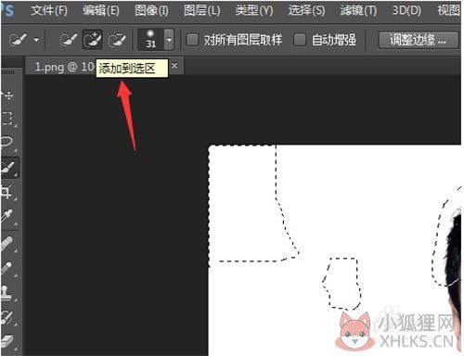Select the Rectangular Marquee tool

coord(8,119)
